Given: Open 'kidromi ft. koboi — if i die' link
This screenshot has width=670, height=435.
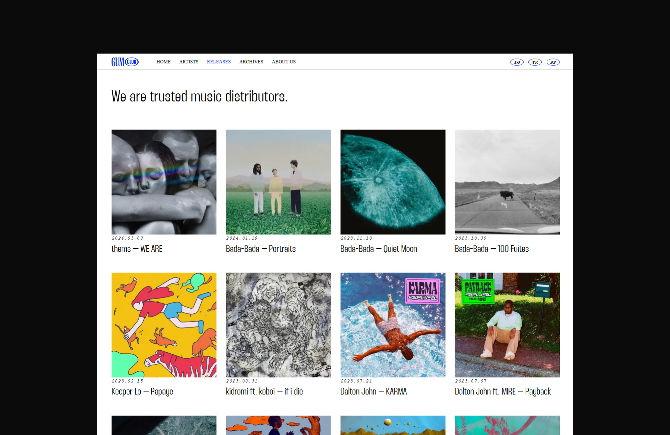Looking at the screenshot, I should 264,391.
